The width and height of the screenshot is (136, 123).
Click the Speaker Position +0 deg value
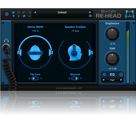tap(75, 31)
